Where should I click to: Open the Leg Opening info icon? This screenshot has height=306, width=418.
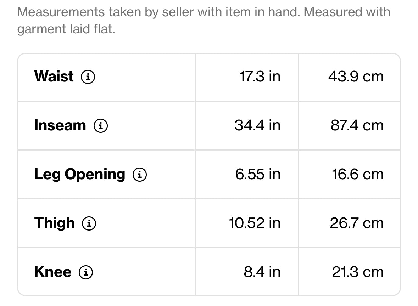click(x=140, y=175)
